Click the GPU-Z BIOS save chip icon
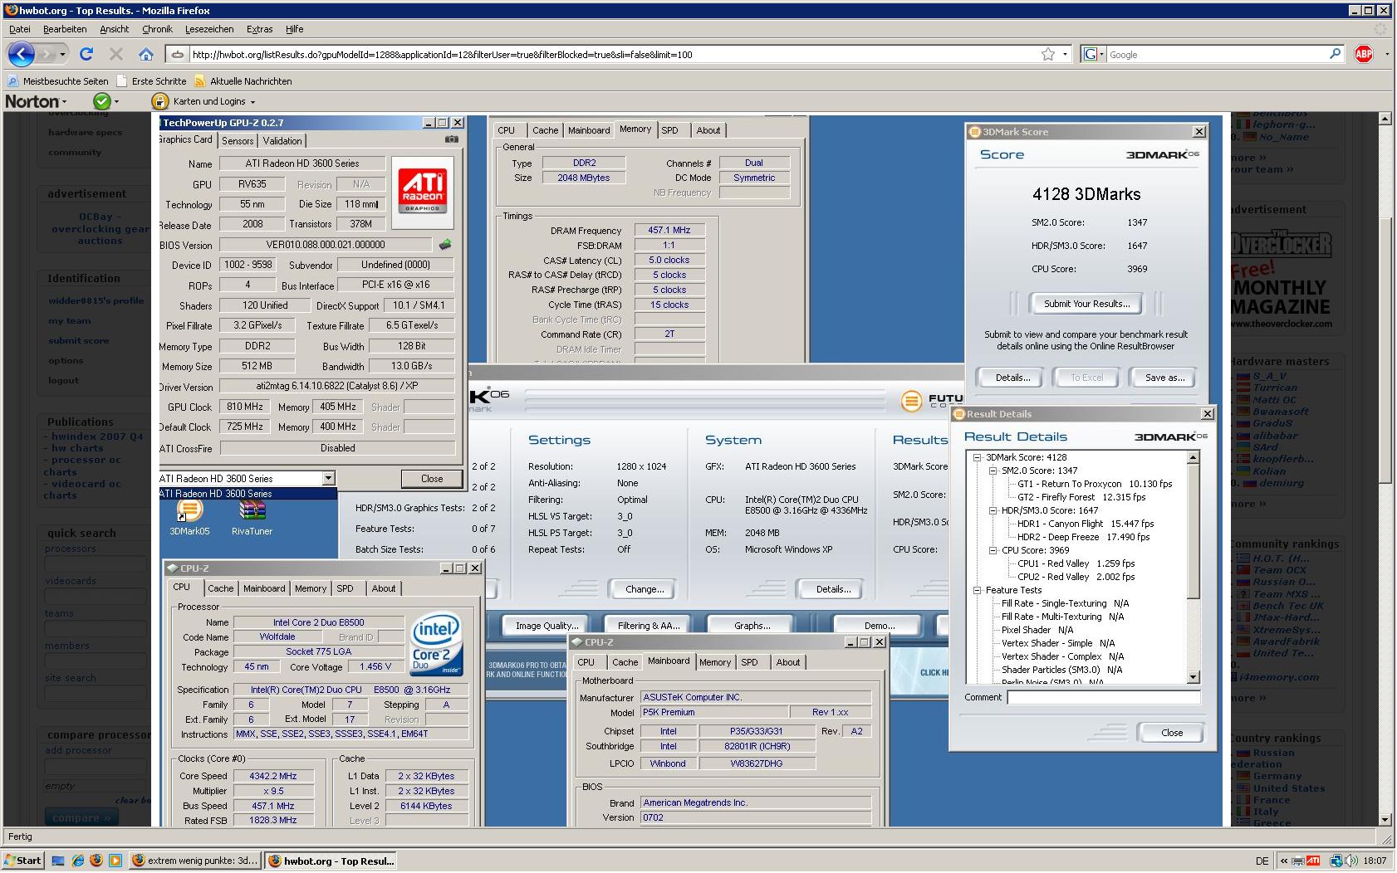The width and height of the screenshot is (1397, 873). pyautogui.click(x=445, y=245)
